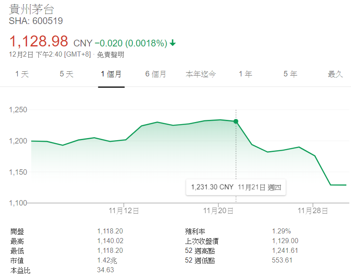
Task: Select the 1天 time range tab
Action: tap(22, 74)
